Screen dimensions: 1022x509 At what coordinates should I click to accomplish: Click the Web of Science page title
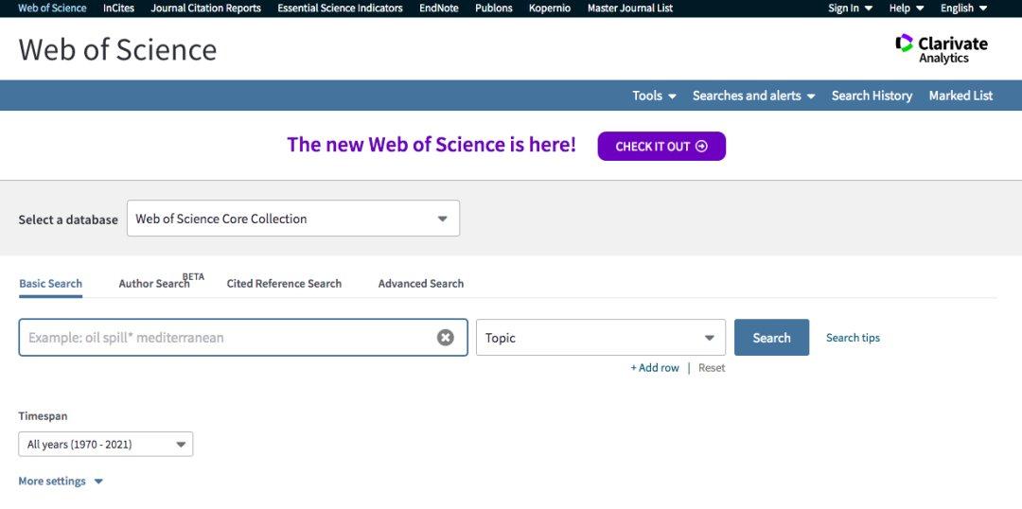[x=117, y=49]
